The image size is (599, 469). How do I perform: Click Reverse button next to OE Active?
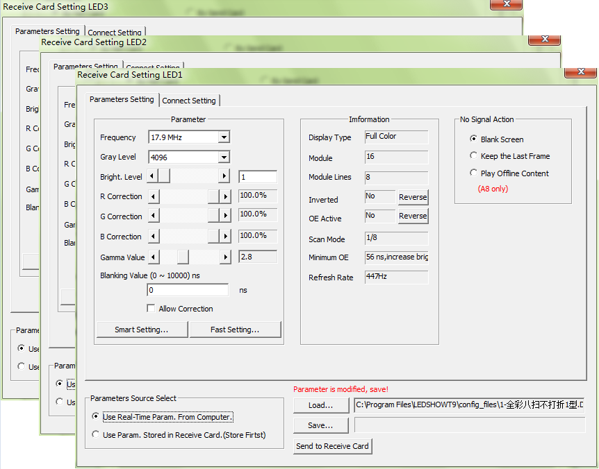point(413,216)
